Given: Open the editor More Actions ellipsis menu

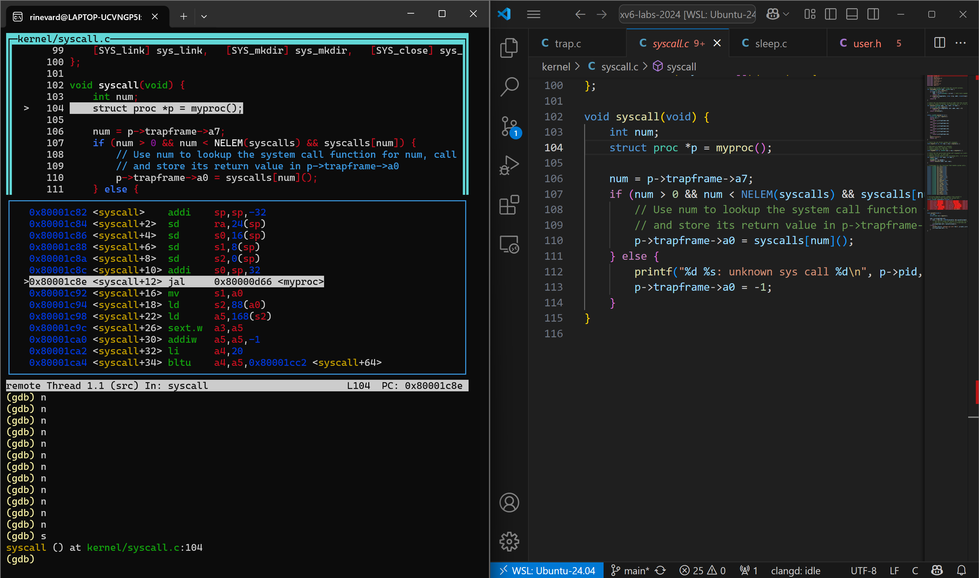Looking at the screenshot, I should coord(960,43).
